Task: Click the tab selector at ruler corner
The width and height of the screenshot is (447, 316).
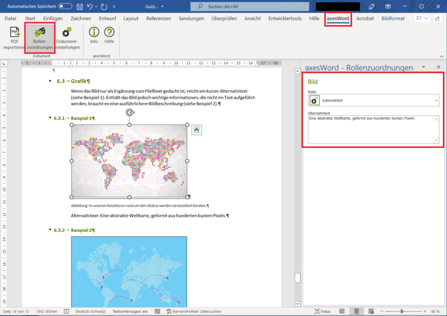Action: point(4,63)
